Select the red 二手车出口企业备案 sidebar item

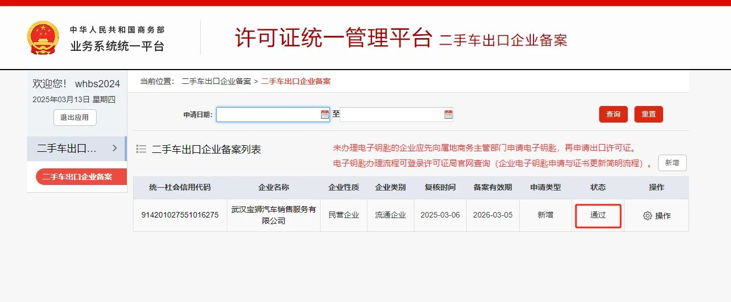pyautogui.click(x=77, y=177)
